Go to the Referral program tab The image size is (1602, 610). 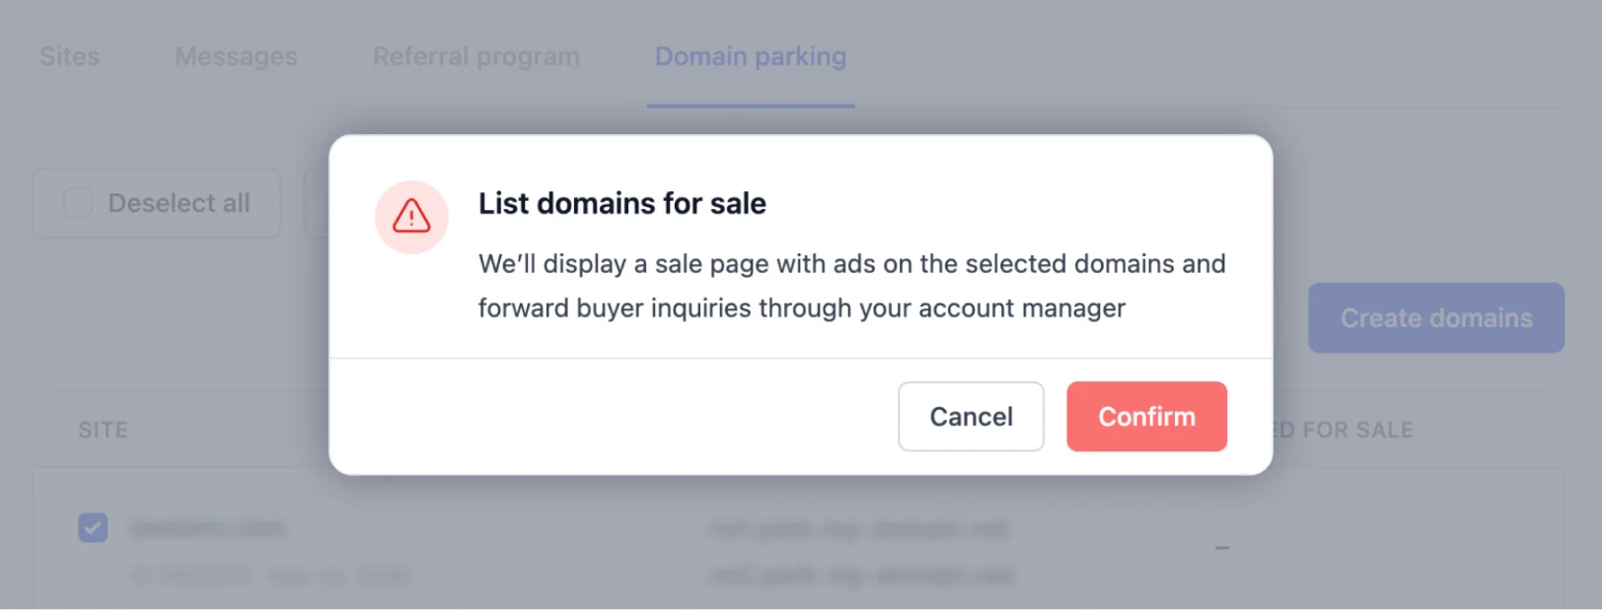point(475,56)
